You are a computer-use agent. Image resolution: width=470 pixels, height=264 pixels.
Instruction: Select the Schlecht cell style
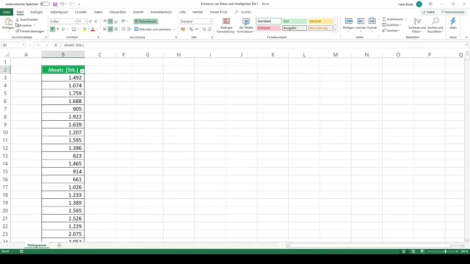[269, 28]
